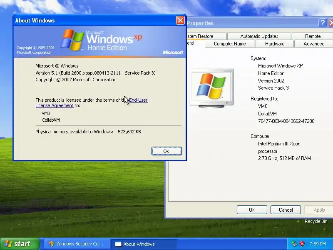Click the Windows XP flag logo banner
333x250 pixels.
(x=100, y=42)
